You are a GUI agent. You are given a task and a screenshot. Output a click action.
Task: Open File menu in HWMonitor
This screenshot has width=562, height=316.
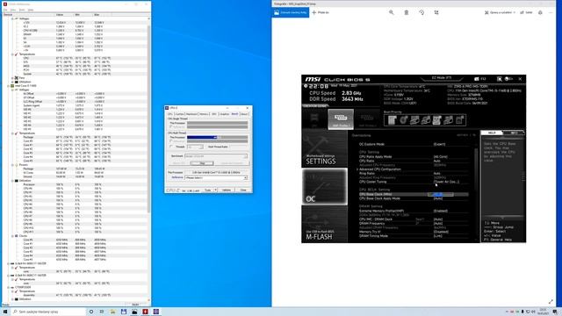[5, 10]
